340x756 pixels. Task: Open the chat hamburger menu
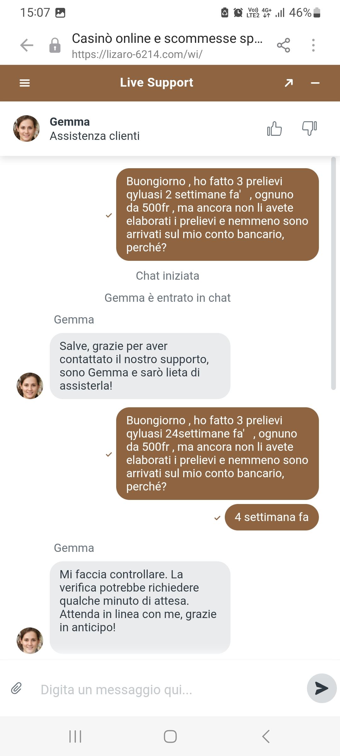click(25, 83)
